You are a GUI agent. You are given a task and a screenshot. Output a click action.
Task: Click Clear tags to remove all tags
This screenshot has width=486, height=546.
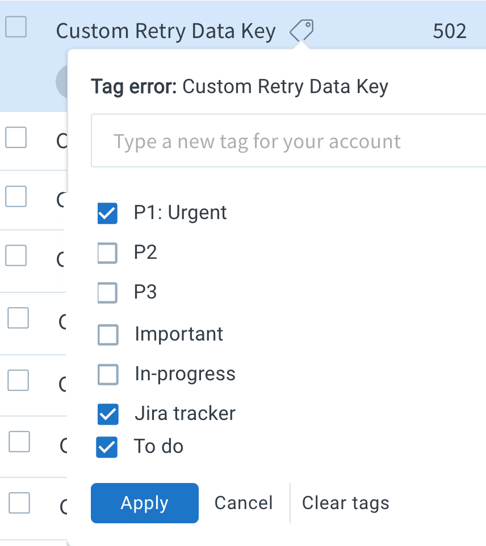coord(345,503)
